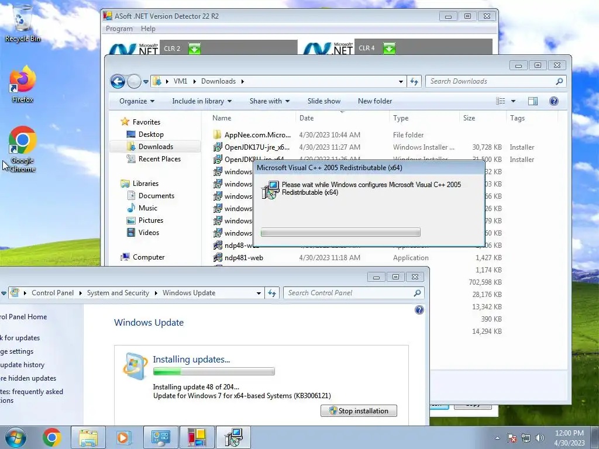The width and height of the screenshot is (599, 449).
Task: Open Control Panel help question mark icon
Action: tap(419, 310)
